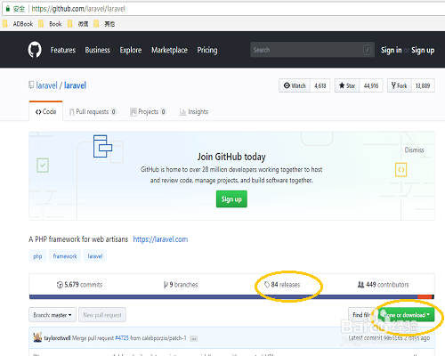Open the 5,679 commits link
Viewport: 445px width, 356px height.
[79, 285]
